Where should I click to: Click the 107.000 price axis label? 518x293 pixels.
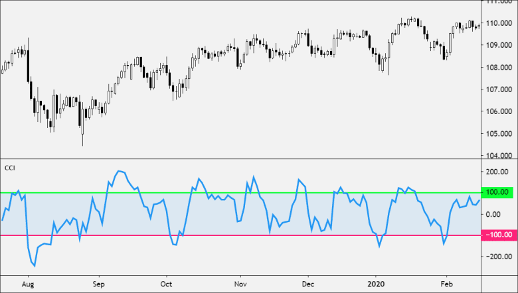499,89
